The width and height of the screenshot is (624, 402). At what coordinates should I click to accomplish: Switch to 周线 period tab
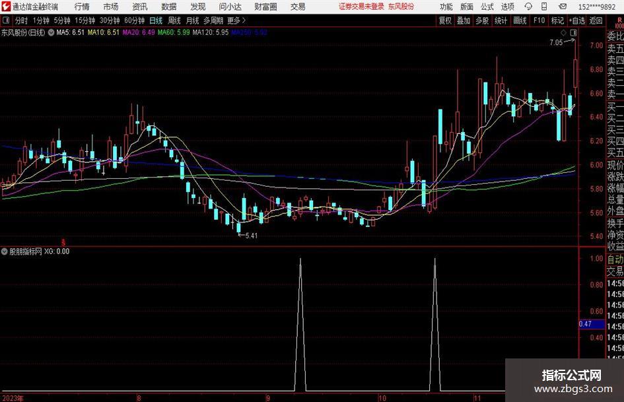pos(174,20)
